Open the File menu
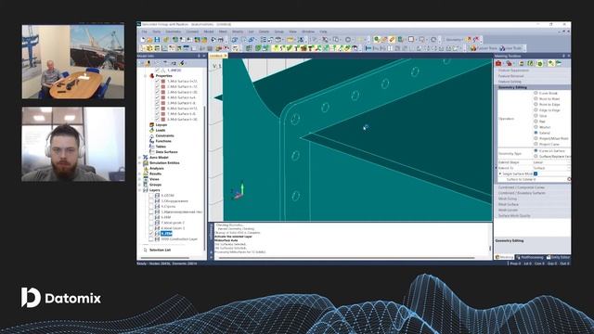This screenshot has width=594, height=334. [x=145, y=32]
